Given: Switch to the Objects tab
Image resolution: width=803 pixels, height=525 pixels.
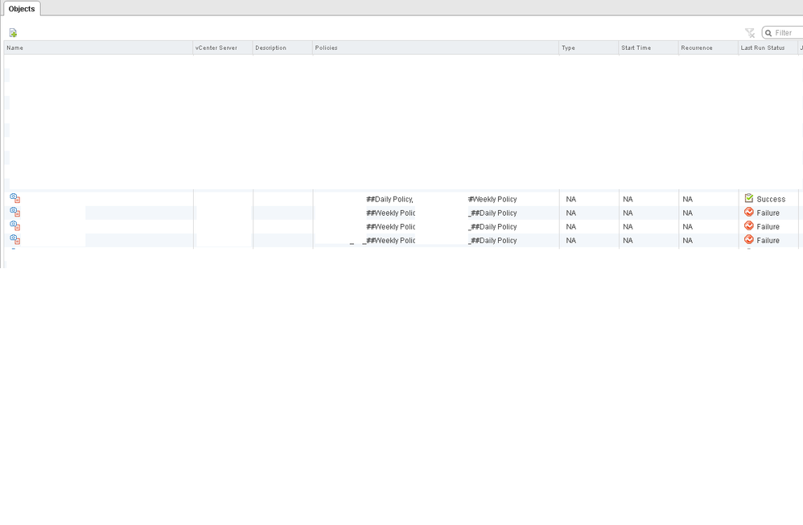Looking at the screenshot, I should pos(22,9).
